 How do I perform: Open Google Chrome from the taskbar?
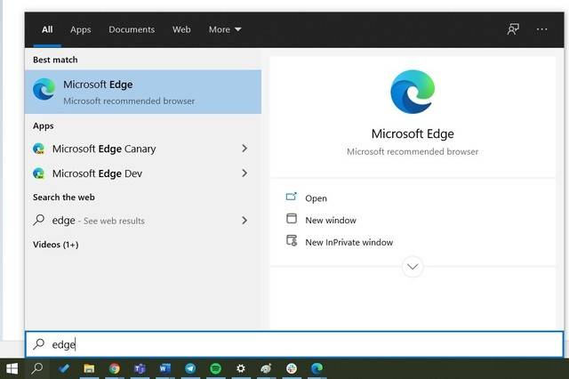tap(115, 368)
